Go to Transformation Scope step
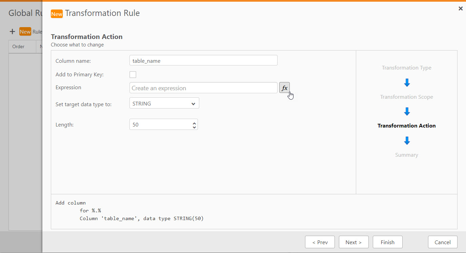466x253 pixels. click(x=406, y=97)
